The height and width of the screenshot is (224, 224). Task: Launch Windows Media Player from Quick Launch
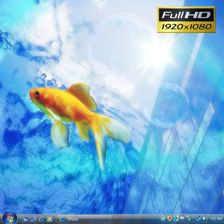pos(50,219)
